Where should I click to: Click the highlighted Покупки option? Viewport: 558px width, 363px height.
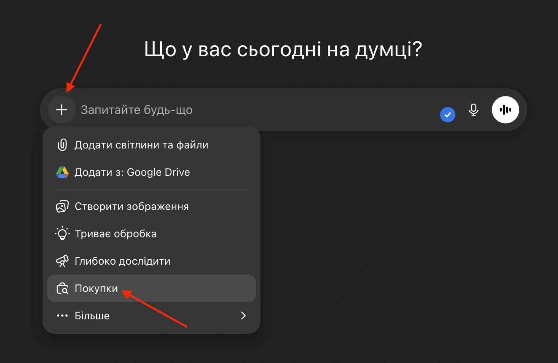[x=96, y=288]
